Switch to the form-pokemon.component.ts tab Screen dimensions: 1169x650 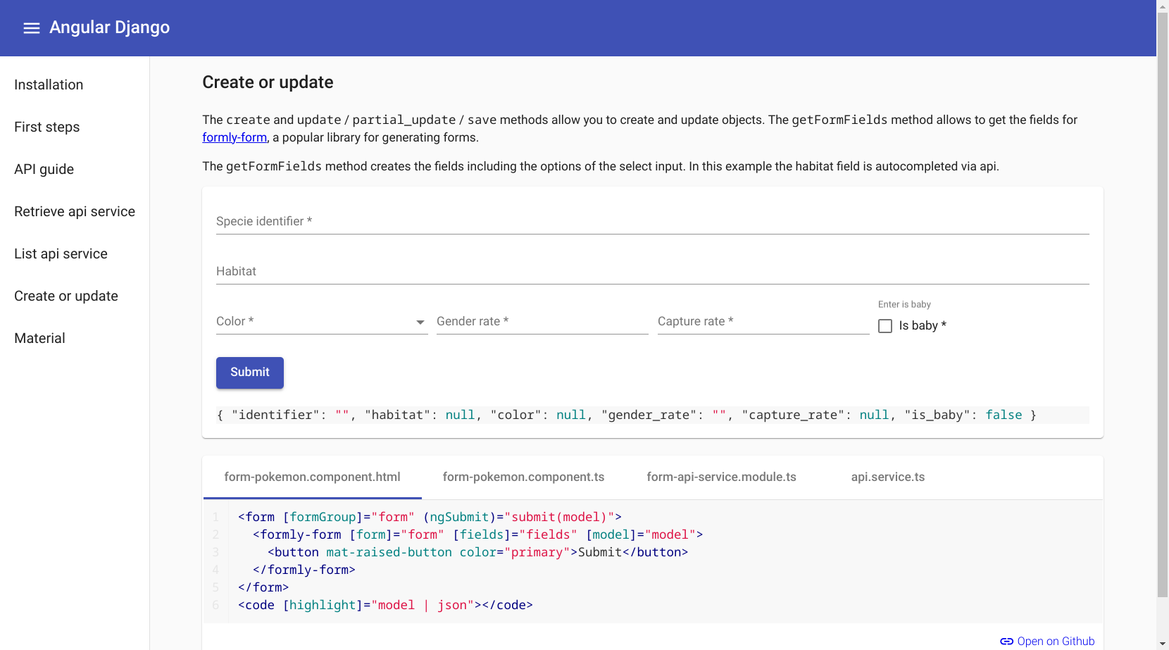pos(523,477)
